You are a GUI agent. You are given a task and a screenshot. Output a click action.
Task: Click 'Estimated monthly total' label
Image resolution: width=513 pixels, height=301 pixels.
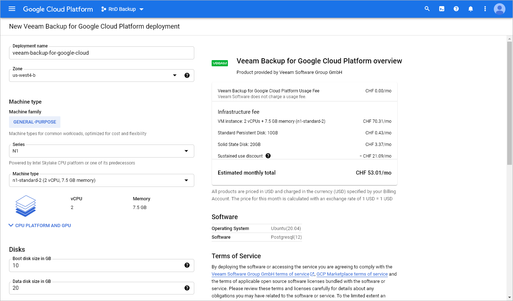pyautogui.click(x=246, y=173)
